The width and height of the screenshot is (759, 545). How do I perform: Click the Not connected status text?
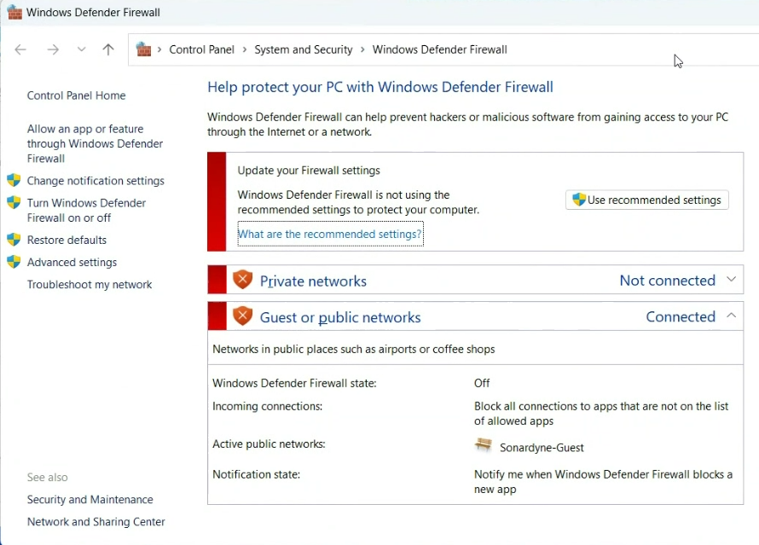[x=668, y=281]
